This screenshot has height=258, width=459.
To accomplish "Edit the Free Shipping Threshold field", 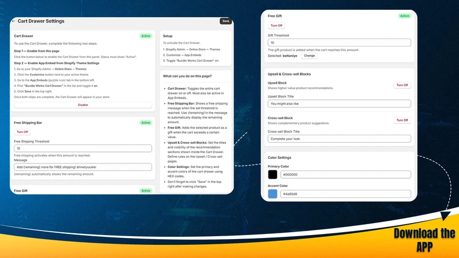I will click(x=83, y=148).
